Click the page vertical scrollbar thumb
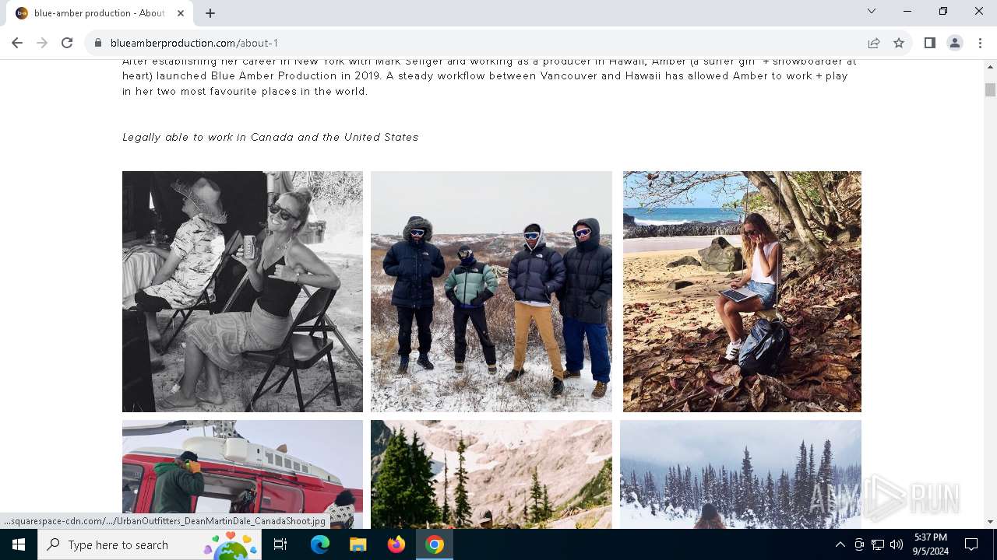Image resolution: width=997 pixels, height=560 pixels. point(990,89)
